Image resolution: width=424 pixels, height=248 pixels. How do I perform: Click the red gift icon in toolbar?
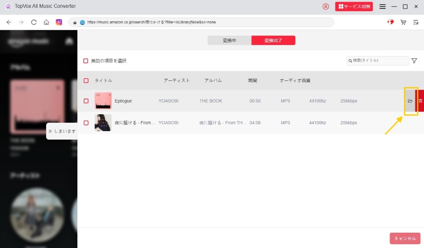391,22
